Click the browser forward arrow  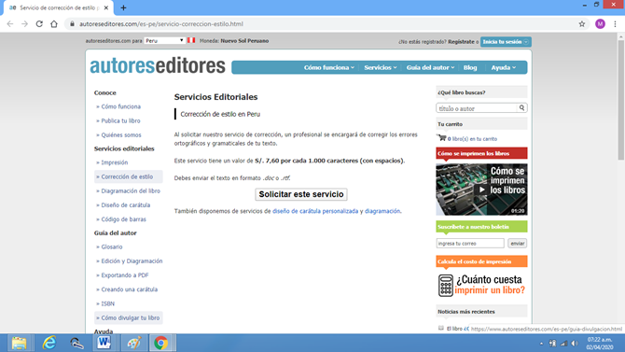(x=24, y=24)
